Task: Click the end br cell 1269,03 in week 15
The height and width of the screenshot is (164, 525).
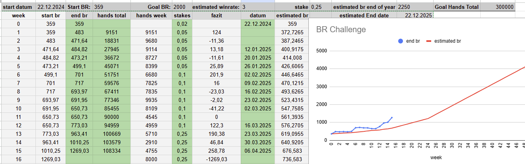Action: click(x=79, y=151)
